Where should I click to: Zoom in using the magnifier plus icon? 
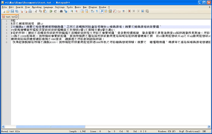(72, 11)
